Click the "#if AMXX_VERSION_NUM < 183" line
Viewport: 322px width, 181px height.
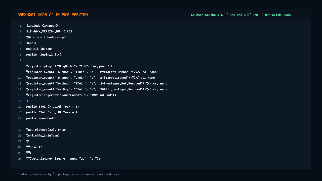pos(49,31)
